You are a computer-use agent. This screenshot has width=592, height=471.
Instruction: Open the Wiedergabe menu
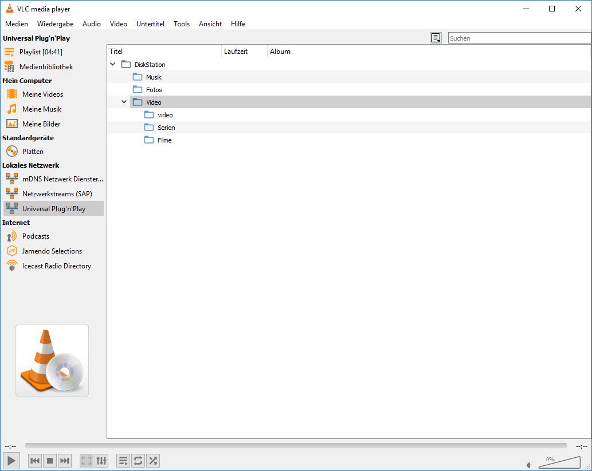[x=55, y=24]
